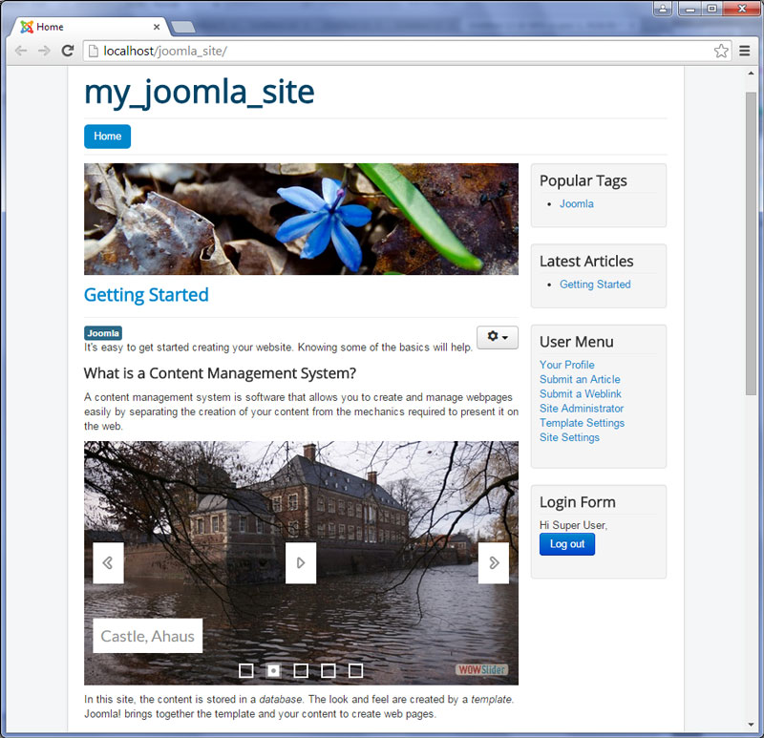Click the 'Hi Super User,' greeting text

click(574, 525)
